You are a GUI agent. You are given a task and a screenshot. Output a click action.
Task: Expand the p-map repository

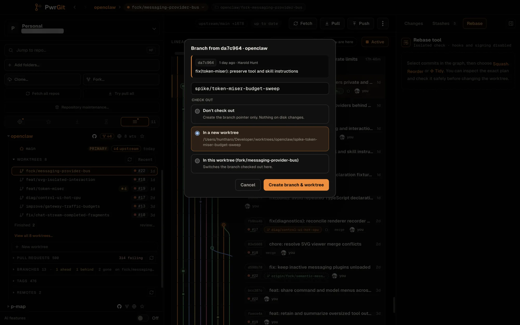tap(8, 306)
